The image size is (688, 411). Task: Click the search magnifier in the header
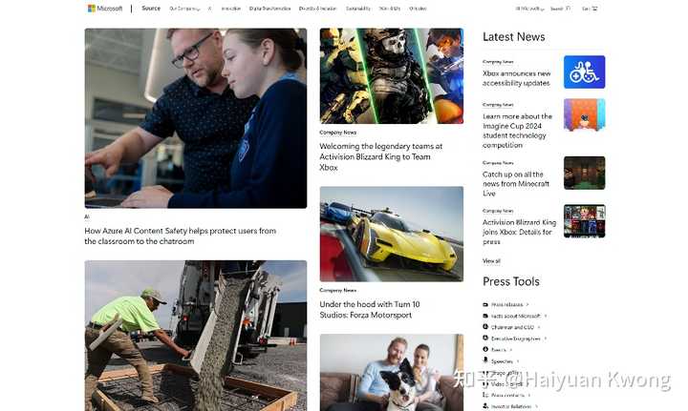pos(568,9)
